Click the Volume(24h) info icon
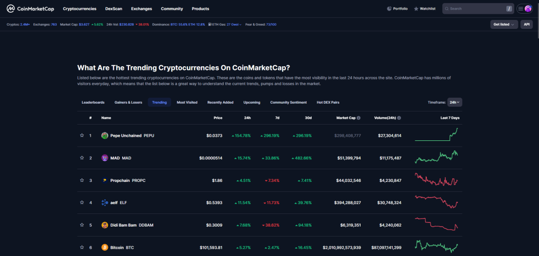539x256 pixels. point(399,118)
